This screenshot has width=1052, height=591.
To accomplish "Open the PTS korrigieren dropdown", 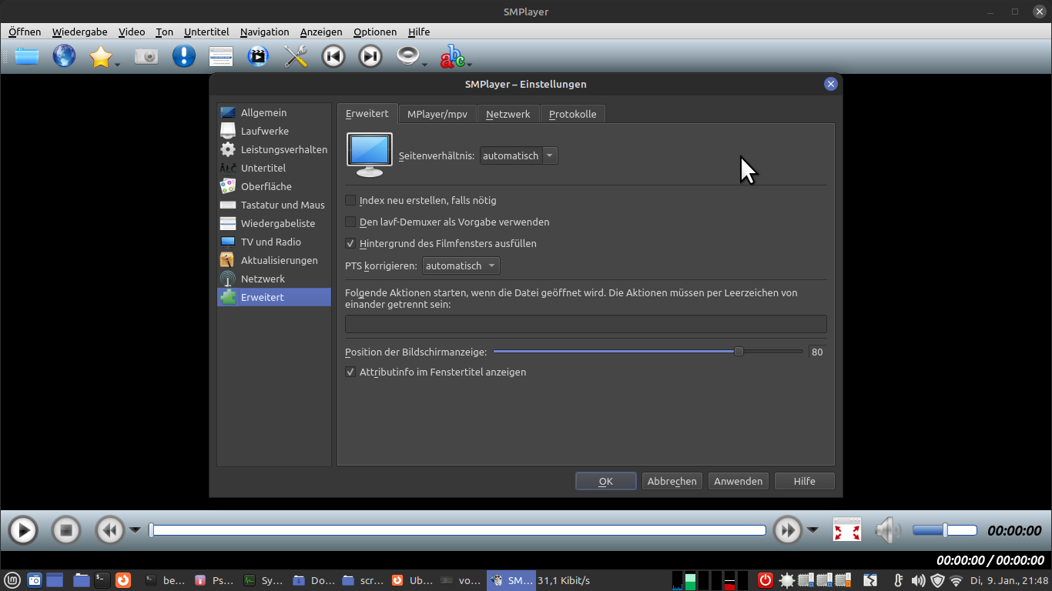I will pyautogui.click(x=461, y=265).
